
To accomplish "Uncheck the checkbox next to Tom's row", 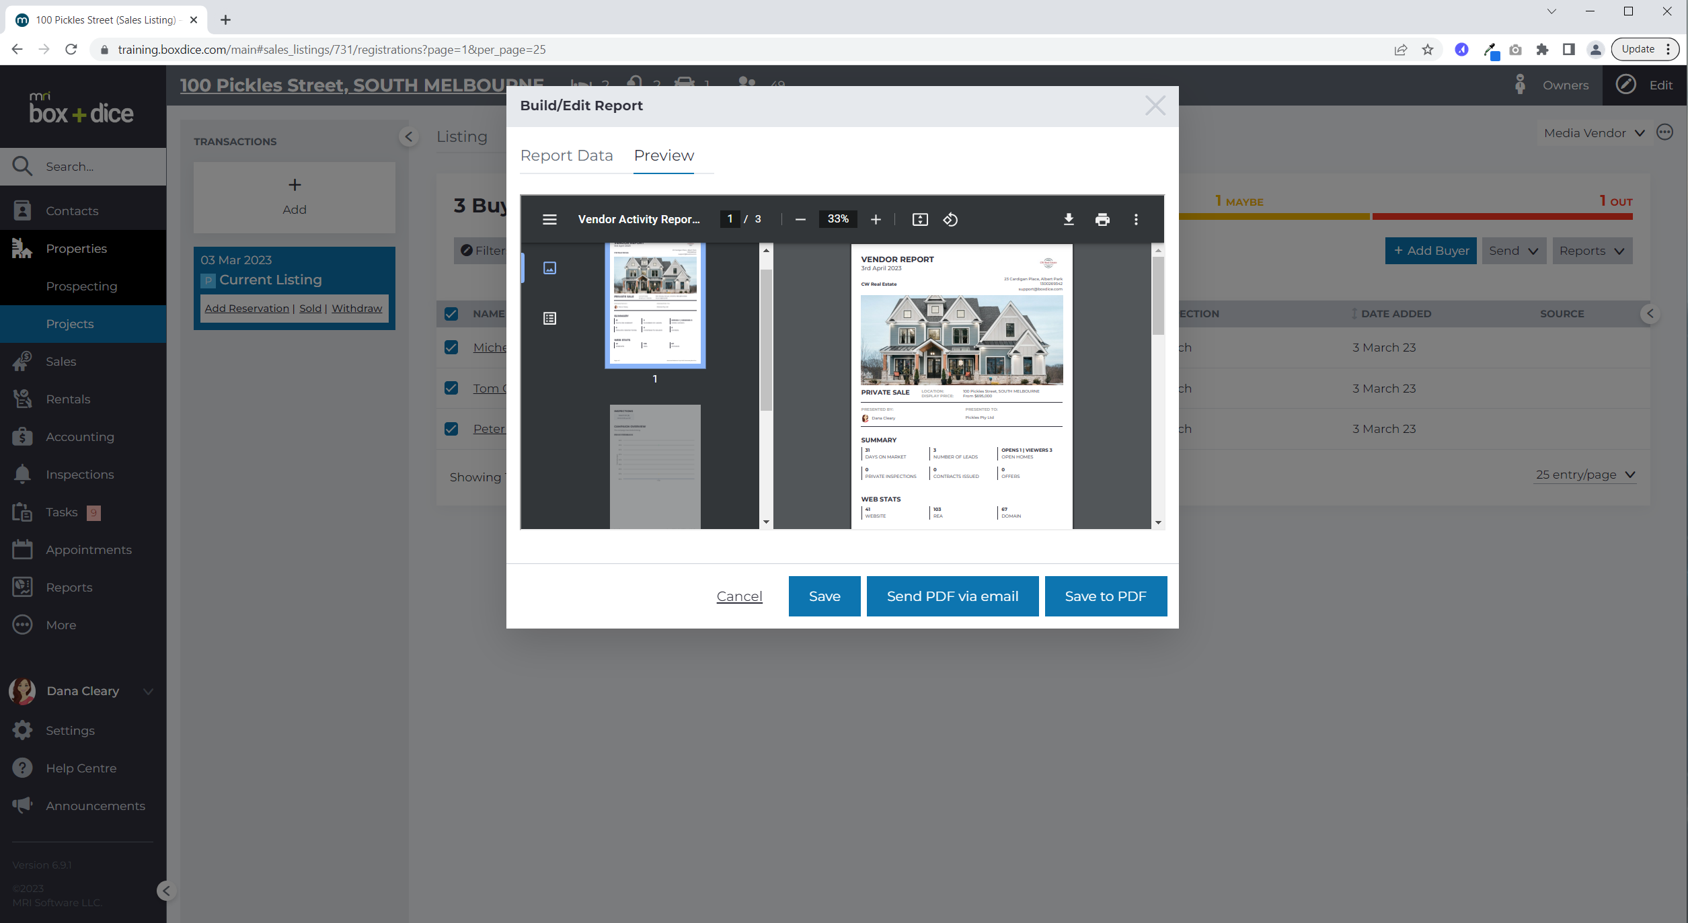I will coord(451,388).
